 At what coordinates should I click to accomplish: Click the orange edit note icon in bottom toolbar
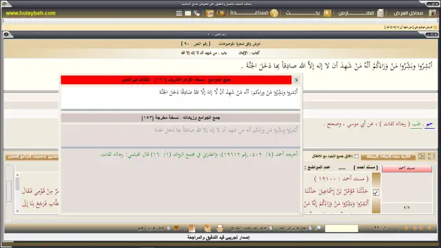207,228
